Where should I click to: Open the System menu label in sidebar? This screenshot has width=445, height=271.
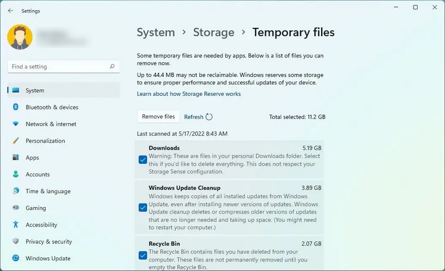coord(35,91)
